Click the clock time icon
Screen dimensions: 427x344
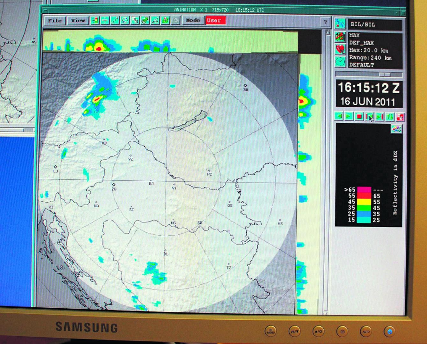point(340,61)
